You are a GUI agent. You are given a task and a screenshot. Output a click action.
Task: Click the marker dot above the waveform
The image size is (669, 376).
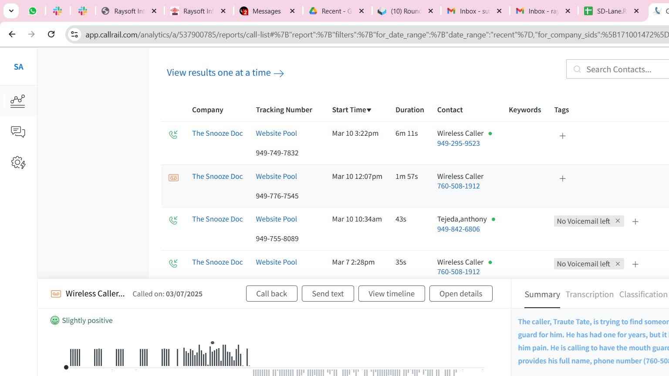click(213, 343)
